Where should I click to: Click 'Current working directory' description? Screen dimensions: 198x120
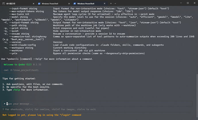pyautogui.click(x=70, y=48)
